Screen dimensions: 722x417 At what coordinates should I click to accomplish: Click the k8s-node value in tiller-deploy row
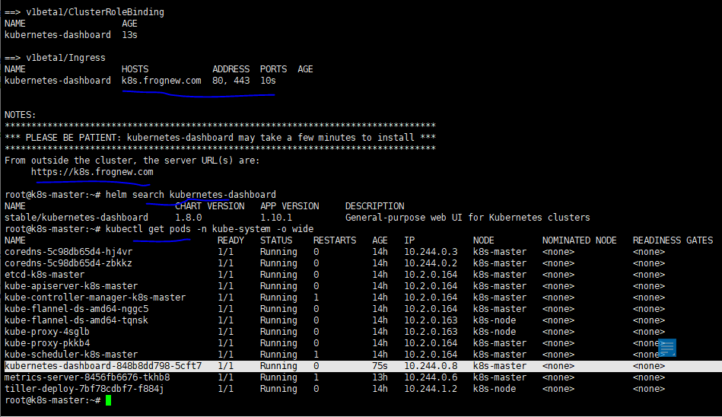pyautogui.click(x=495, y=389)
